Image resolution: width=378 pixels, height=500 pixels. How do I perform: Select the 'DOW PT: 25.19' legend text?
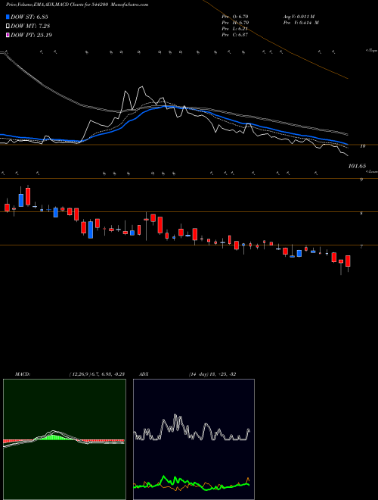tap(31, 35)
